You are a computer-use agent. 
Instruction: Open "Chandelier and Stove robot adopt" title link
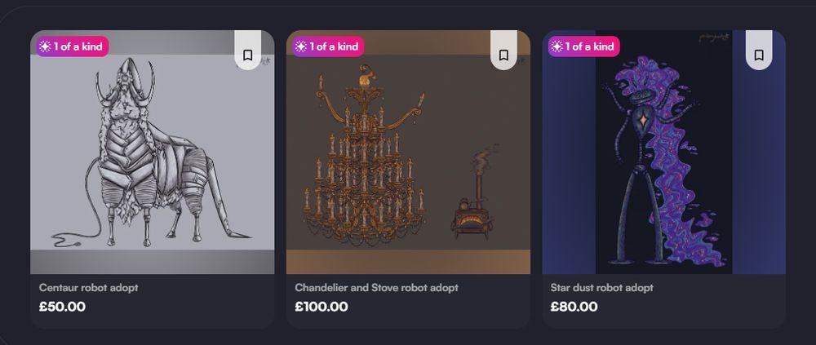[376, 288]
